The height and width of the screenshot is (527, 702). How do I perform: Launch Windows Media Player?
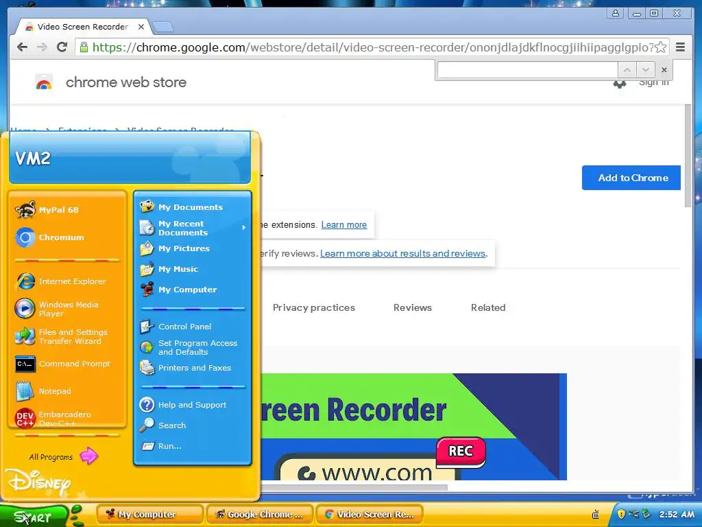pos(67,309)
